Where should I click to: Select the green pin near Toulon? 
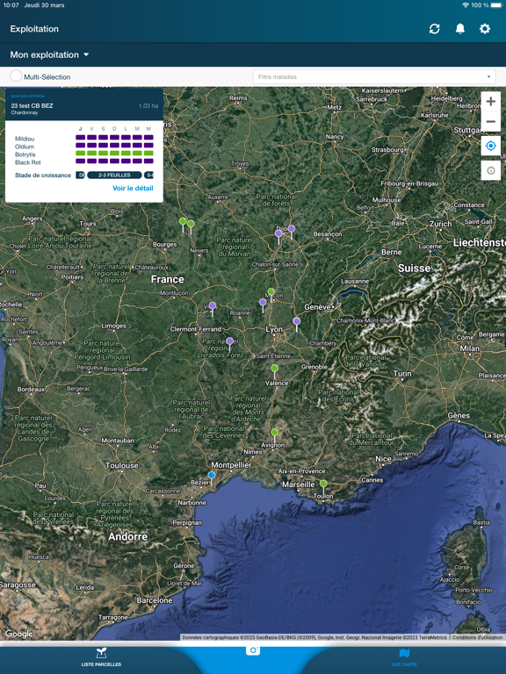point(323,485)
